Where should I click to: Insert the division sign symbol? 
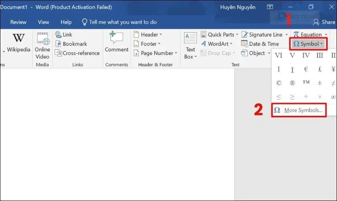click(x=306, y=97)
